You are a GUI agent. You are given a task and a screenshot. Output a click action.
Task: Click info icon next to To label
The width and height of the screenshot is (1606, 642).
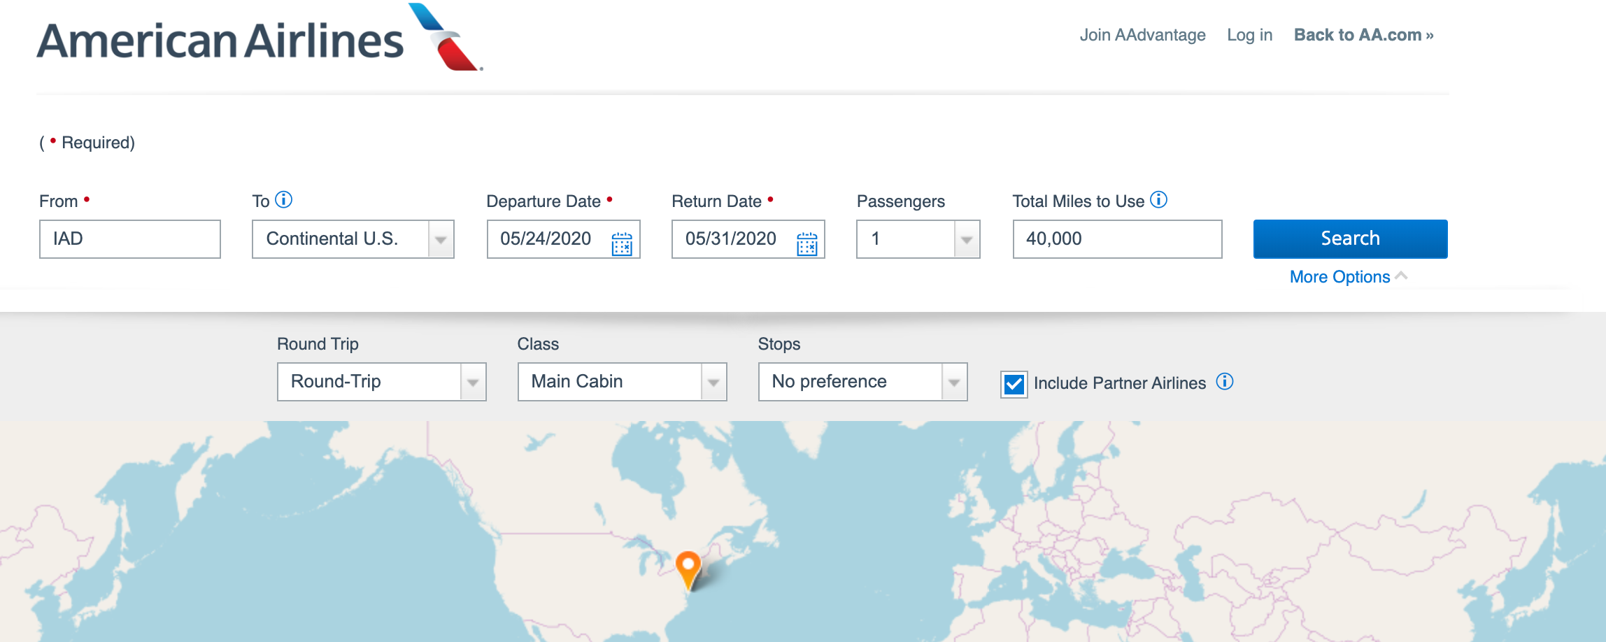284,200
